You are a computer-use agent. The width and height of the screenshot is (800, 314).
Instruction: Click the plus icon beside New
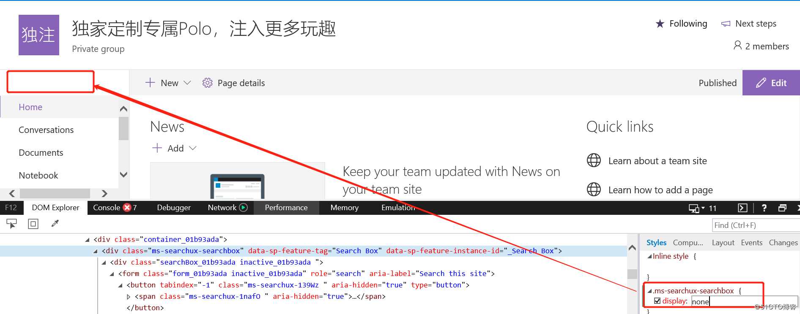(x=150, y=82)
